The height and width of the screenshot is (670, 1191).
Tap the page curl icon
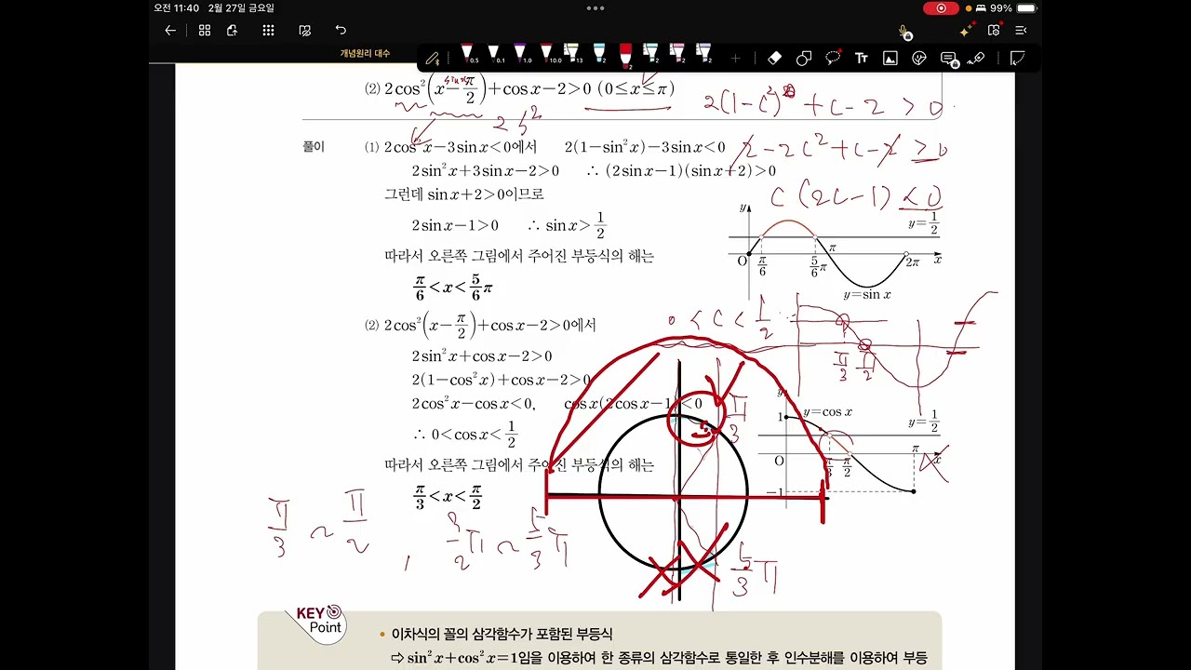click(1018, 58)
